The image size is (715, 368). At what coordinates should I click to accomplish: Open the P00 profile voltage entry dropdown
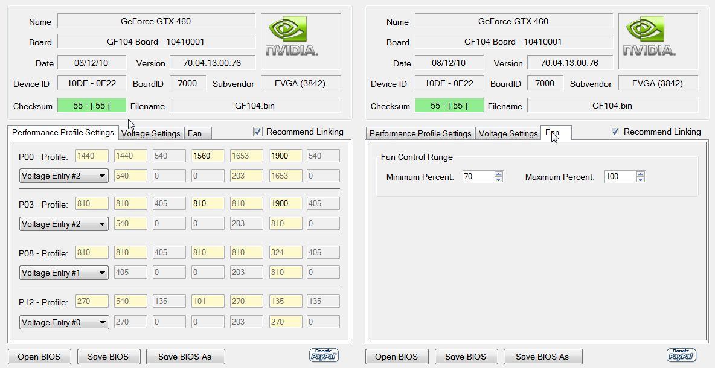(x=64, y=176)
